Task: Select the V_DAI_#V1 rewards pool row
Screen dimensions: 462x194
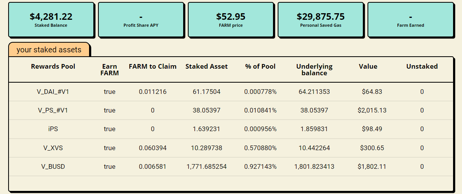Action: click(231, 92)
